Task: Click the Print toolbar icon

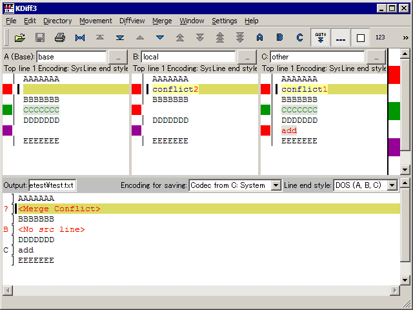Action: (x=60, y=37)
